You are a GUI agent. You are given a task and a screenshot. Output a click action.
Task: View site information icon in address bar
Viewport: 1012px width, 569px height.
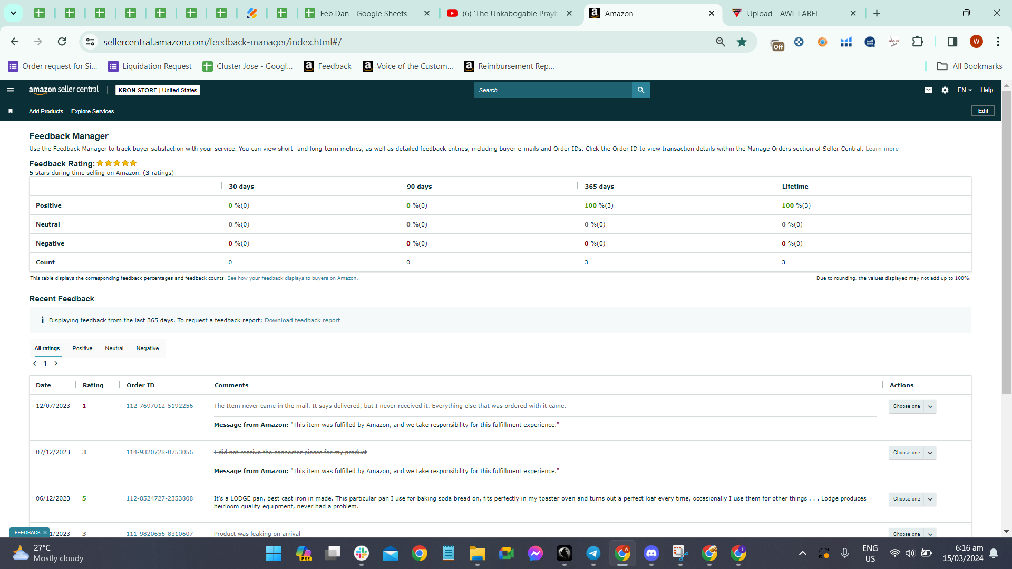[90, 42]
